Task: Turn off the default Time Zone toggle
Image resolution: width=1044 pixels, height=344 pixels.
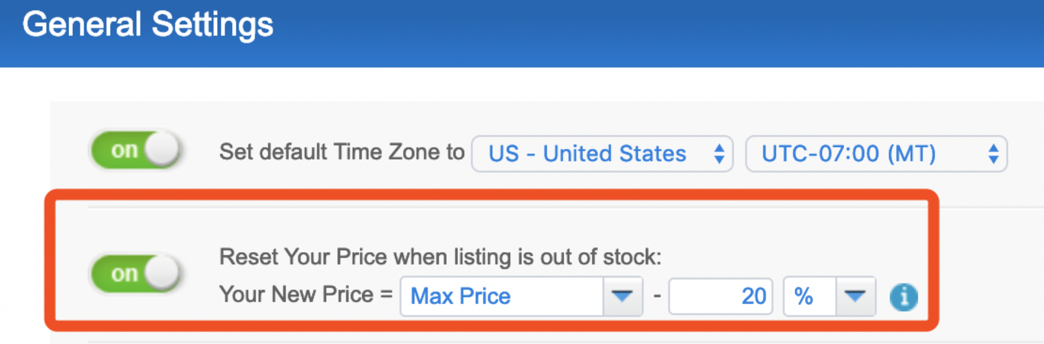Action: 136,150
